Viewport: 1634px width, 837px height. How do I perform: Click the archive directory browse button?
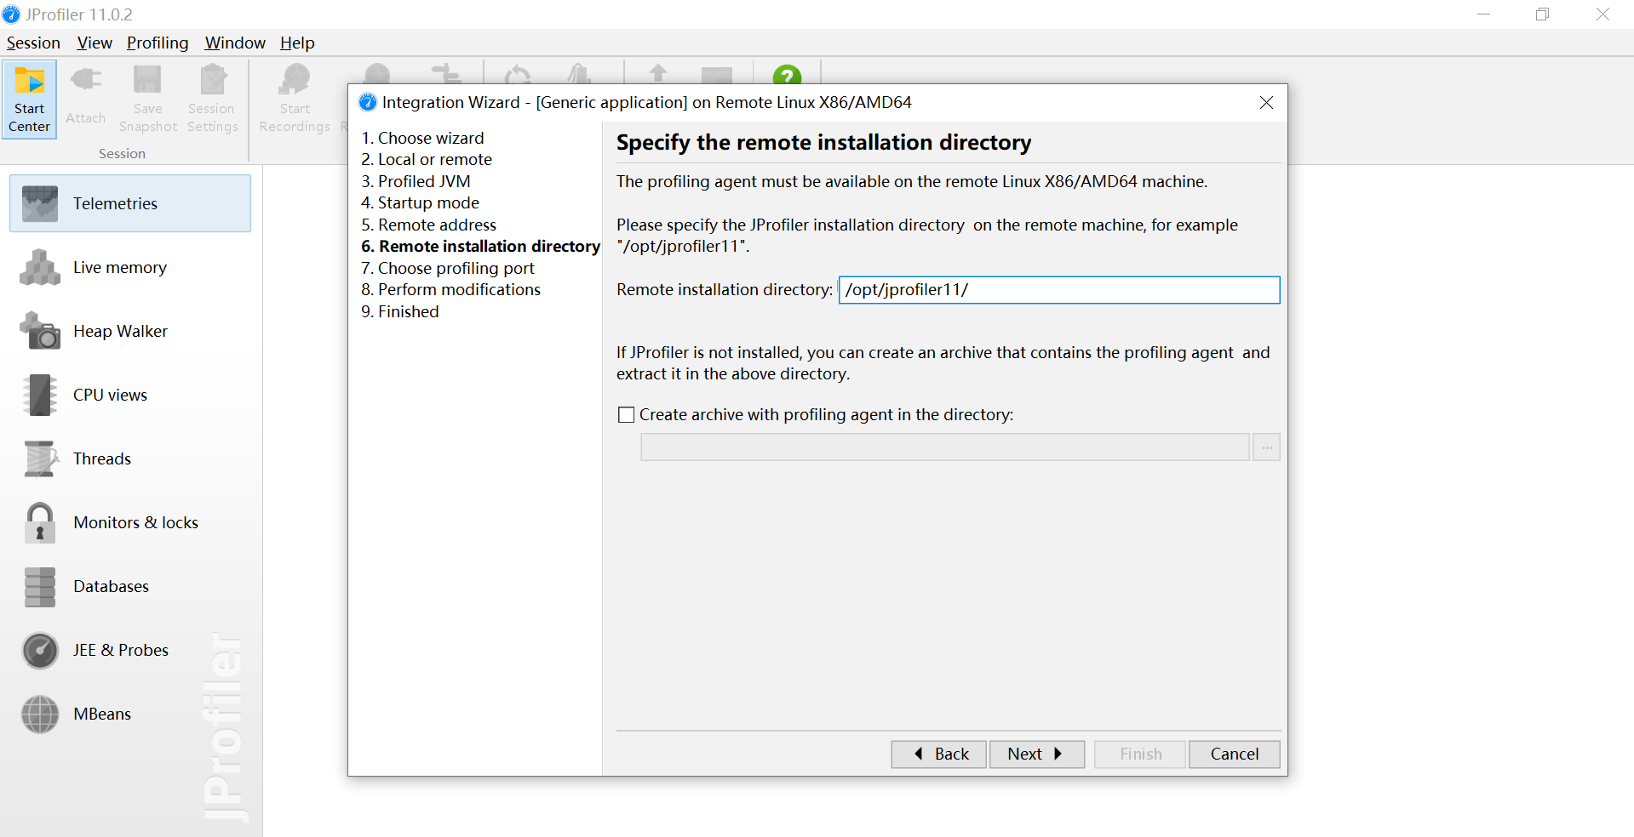tap(1266, 447)
